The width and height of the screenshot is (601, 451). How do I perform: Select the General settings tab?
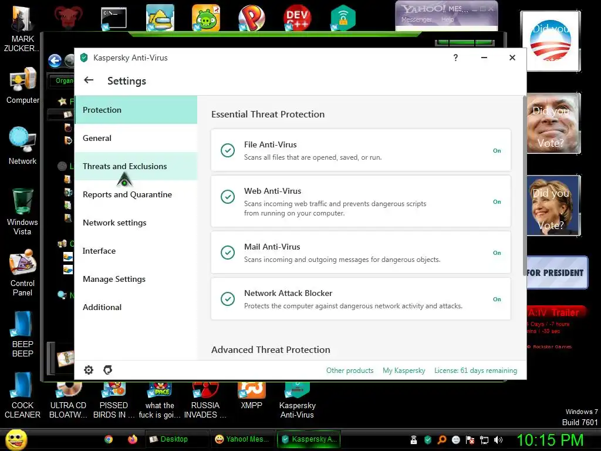point(136,138)
